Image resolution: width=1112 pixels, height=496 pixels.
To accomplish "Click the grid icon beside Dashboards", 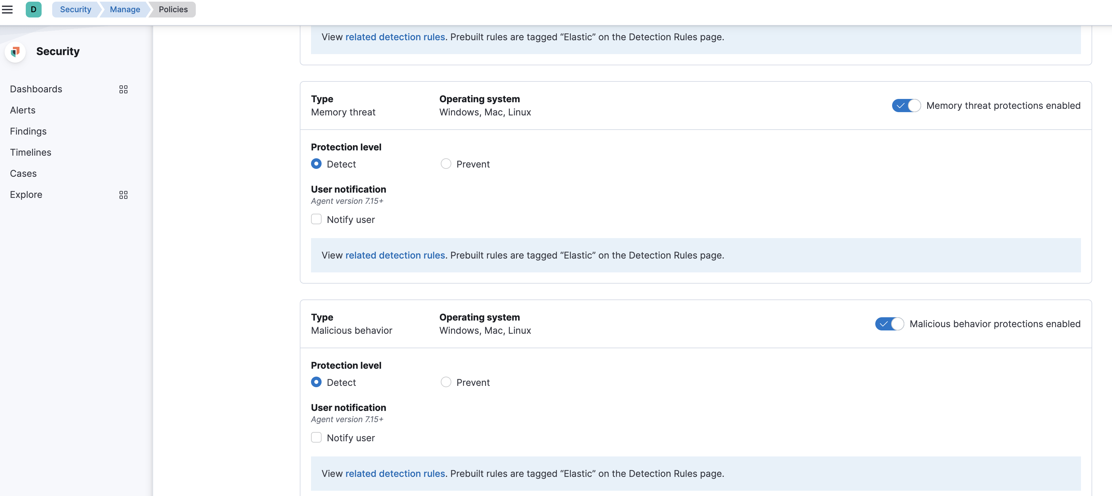I will (123, 89).
